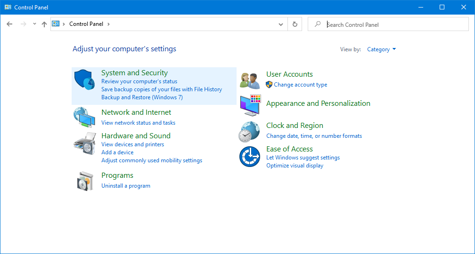Open the View by Category dropdown
475x254 pixels.
(x=381, y=49)
